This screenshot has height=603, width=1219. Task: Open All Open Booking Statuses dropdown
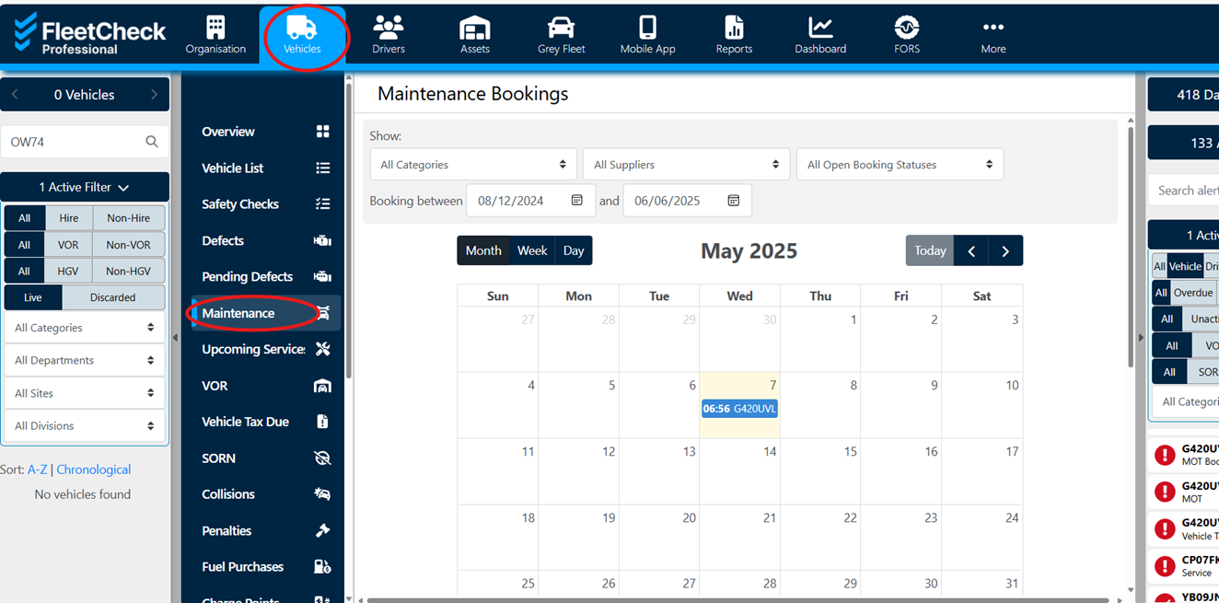tap(899, 165)
